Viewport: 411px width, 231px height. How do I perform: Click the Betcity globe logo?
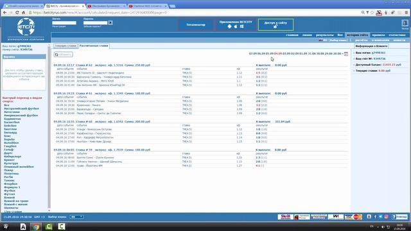tap(26, 27)
